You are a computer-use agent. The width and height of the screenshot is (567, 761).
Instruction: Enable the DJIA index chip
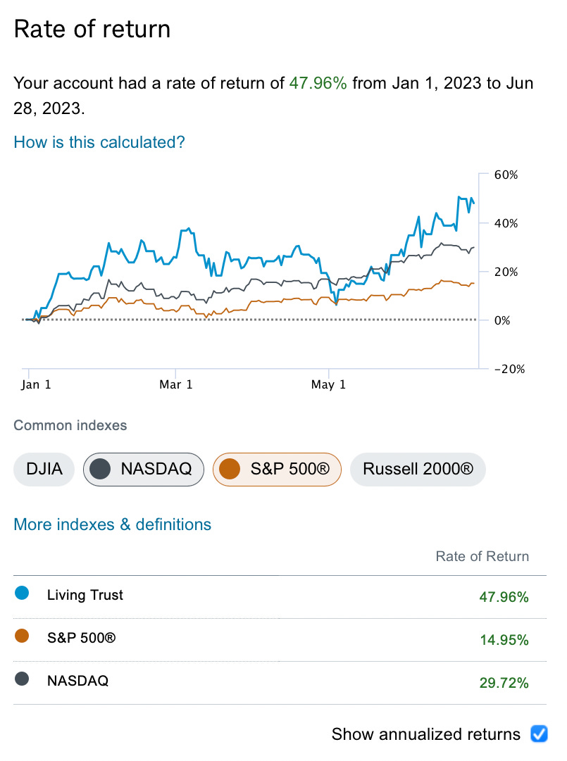[x=44, y=469]
